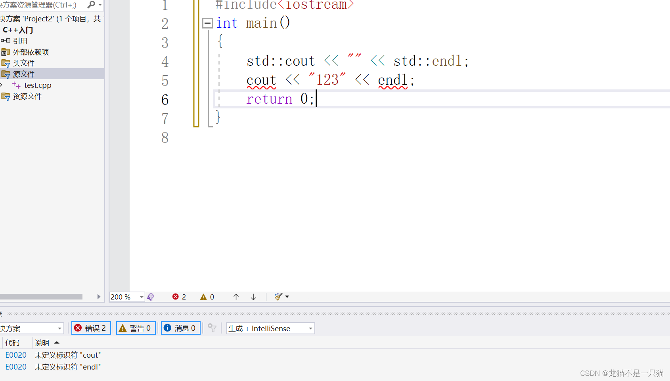Open the E0020 link for the endl error
The image size is (670, 381).
point(16,367)
